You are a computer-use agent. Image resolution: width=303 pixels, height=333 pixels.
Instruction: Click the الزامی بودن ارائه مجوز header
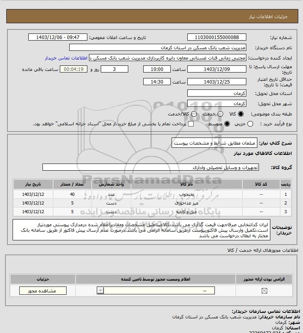pyautogui.click(x=264, y=279)
